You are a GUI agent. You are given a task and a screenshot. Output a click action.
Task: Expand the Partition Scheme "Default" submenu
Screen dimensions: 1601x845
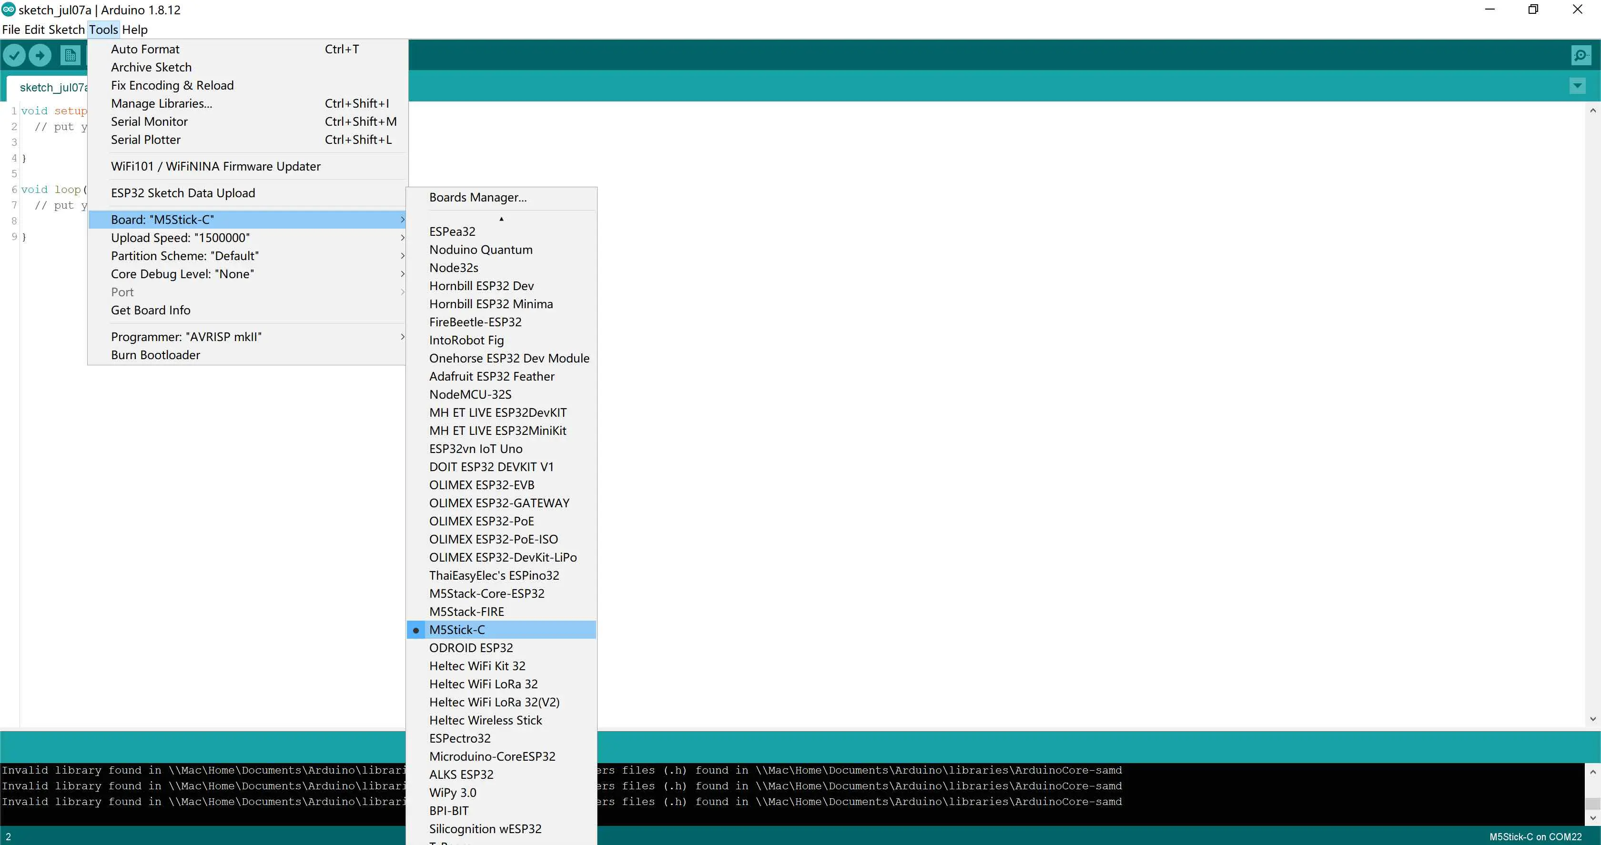(247, 255)
